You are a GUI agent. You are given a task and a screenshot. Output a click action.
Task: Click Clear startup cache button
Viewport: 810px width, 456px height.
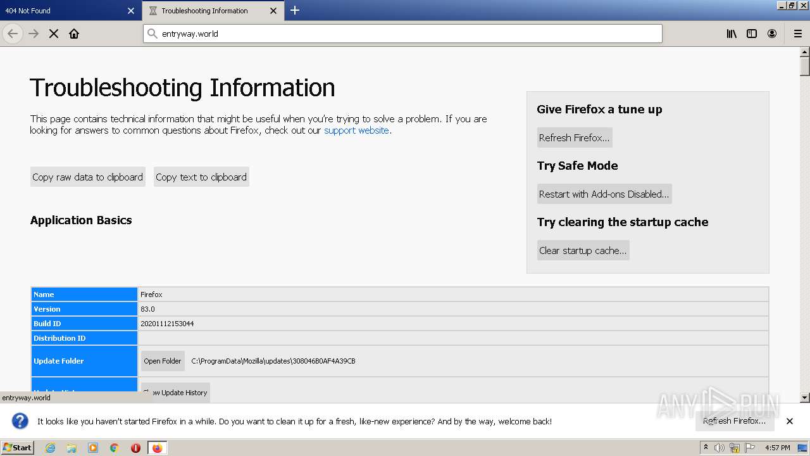click(x=583, y=250)
